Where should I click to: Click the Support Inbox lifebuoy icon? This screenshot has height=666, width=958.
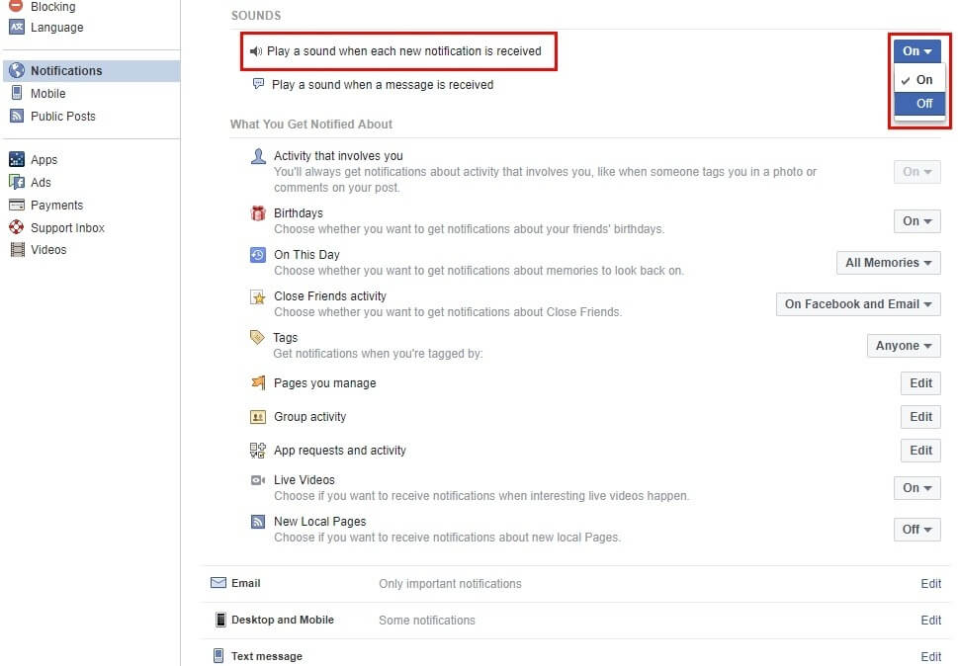pyautogui.click(x=17, y=227)
